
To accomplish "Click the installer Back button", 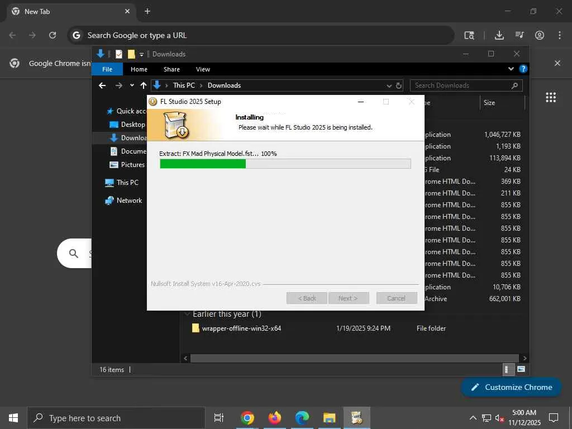I will pos(307,298).
